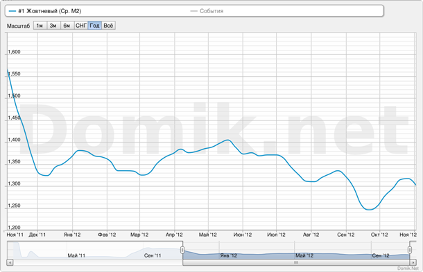This screenshot has height=272, width=423.
Task: Click the 1,250 y-axis value
Action: (14, 206)
